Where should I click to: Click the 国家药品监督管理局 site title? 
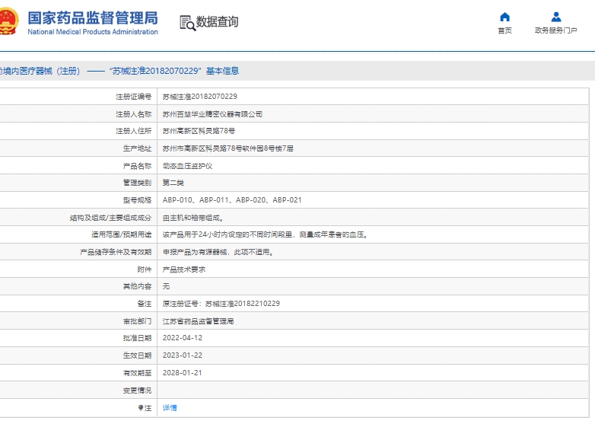coord(93,18)
